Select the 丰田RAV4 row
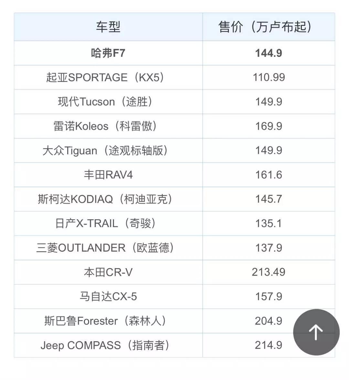Image resolution: width=349 pixels, height=380 pixels. coord(174,175)
